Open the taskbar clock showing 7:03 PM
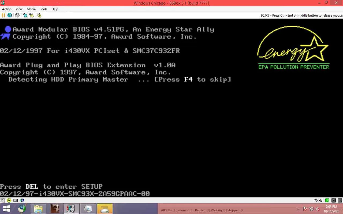Screen dimensions: 343x214 (x=331, y=209)
